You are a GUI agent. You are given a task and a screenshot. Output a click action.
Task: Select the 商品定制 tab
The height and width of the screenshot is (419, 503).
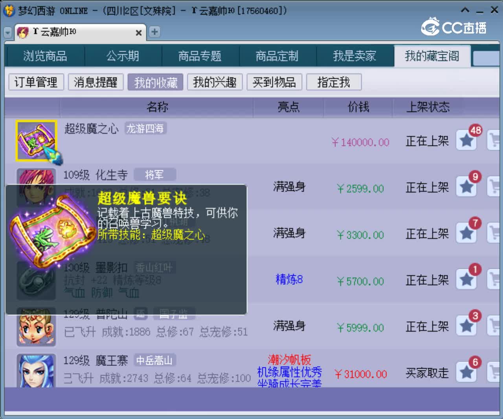277,56
